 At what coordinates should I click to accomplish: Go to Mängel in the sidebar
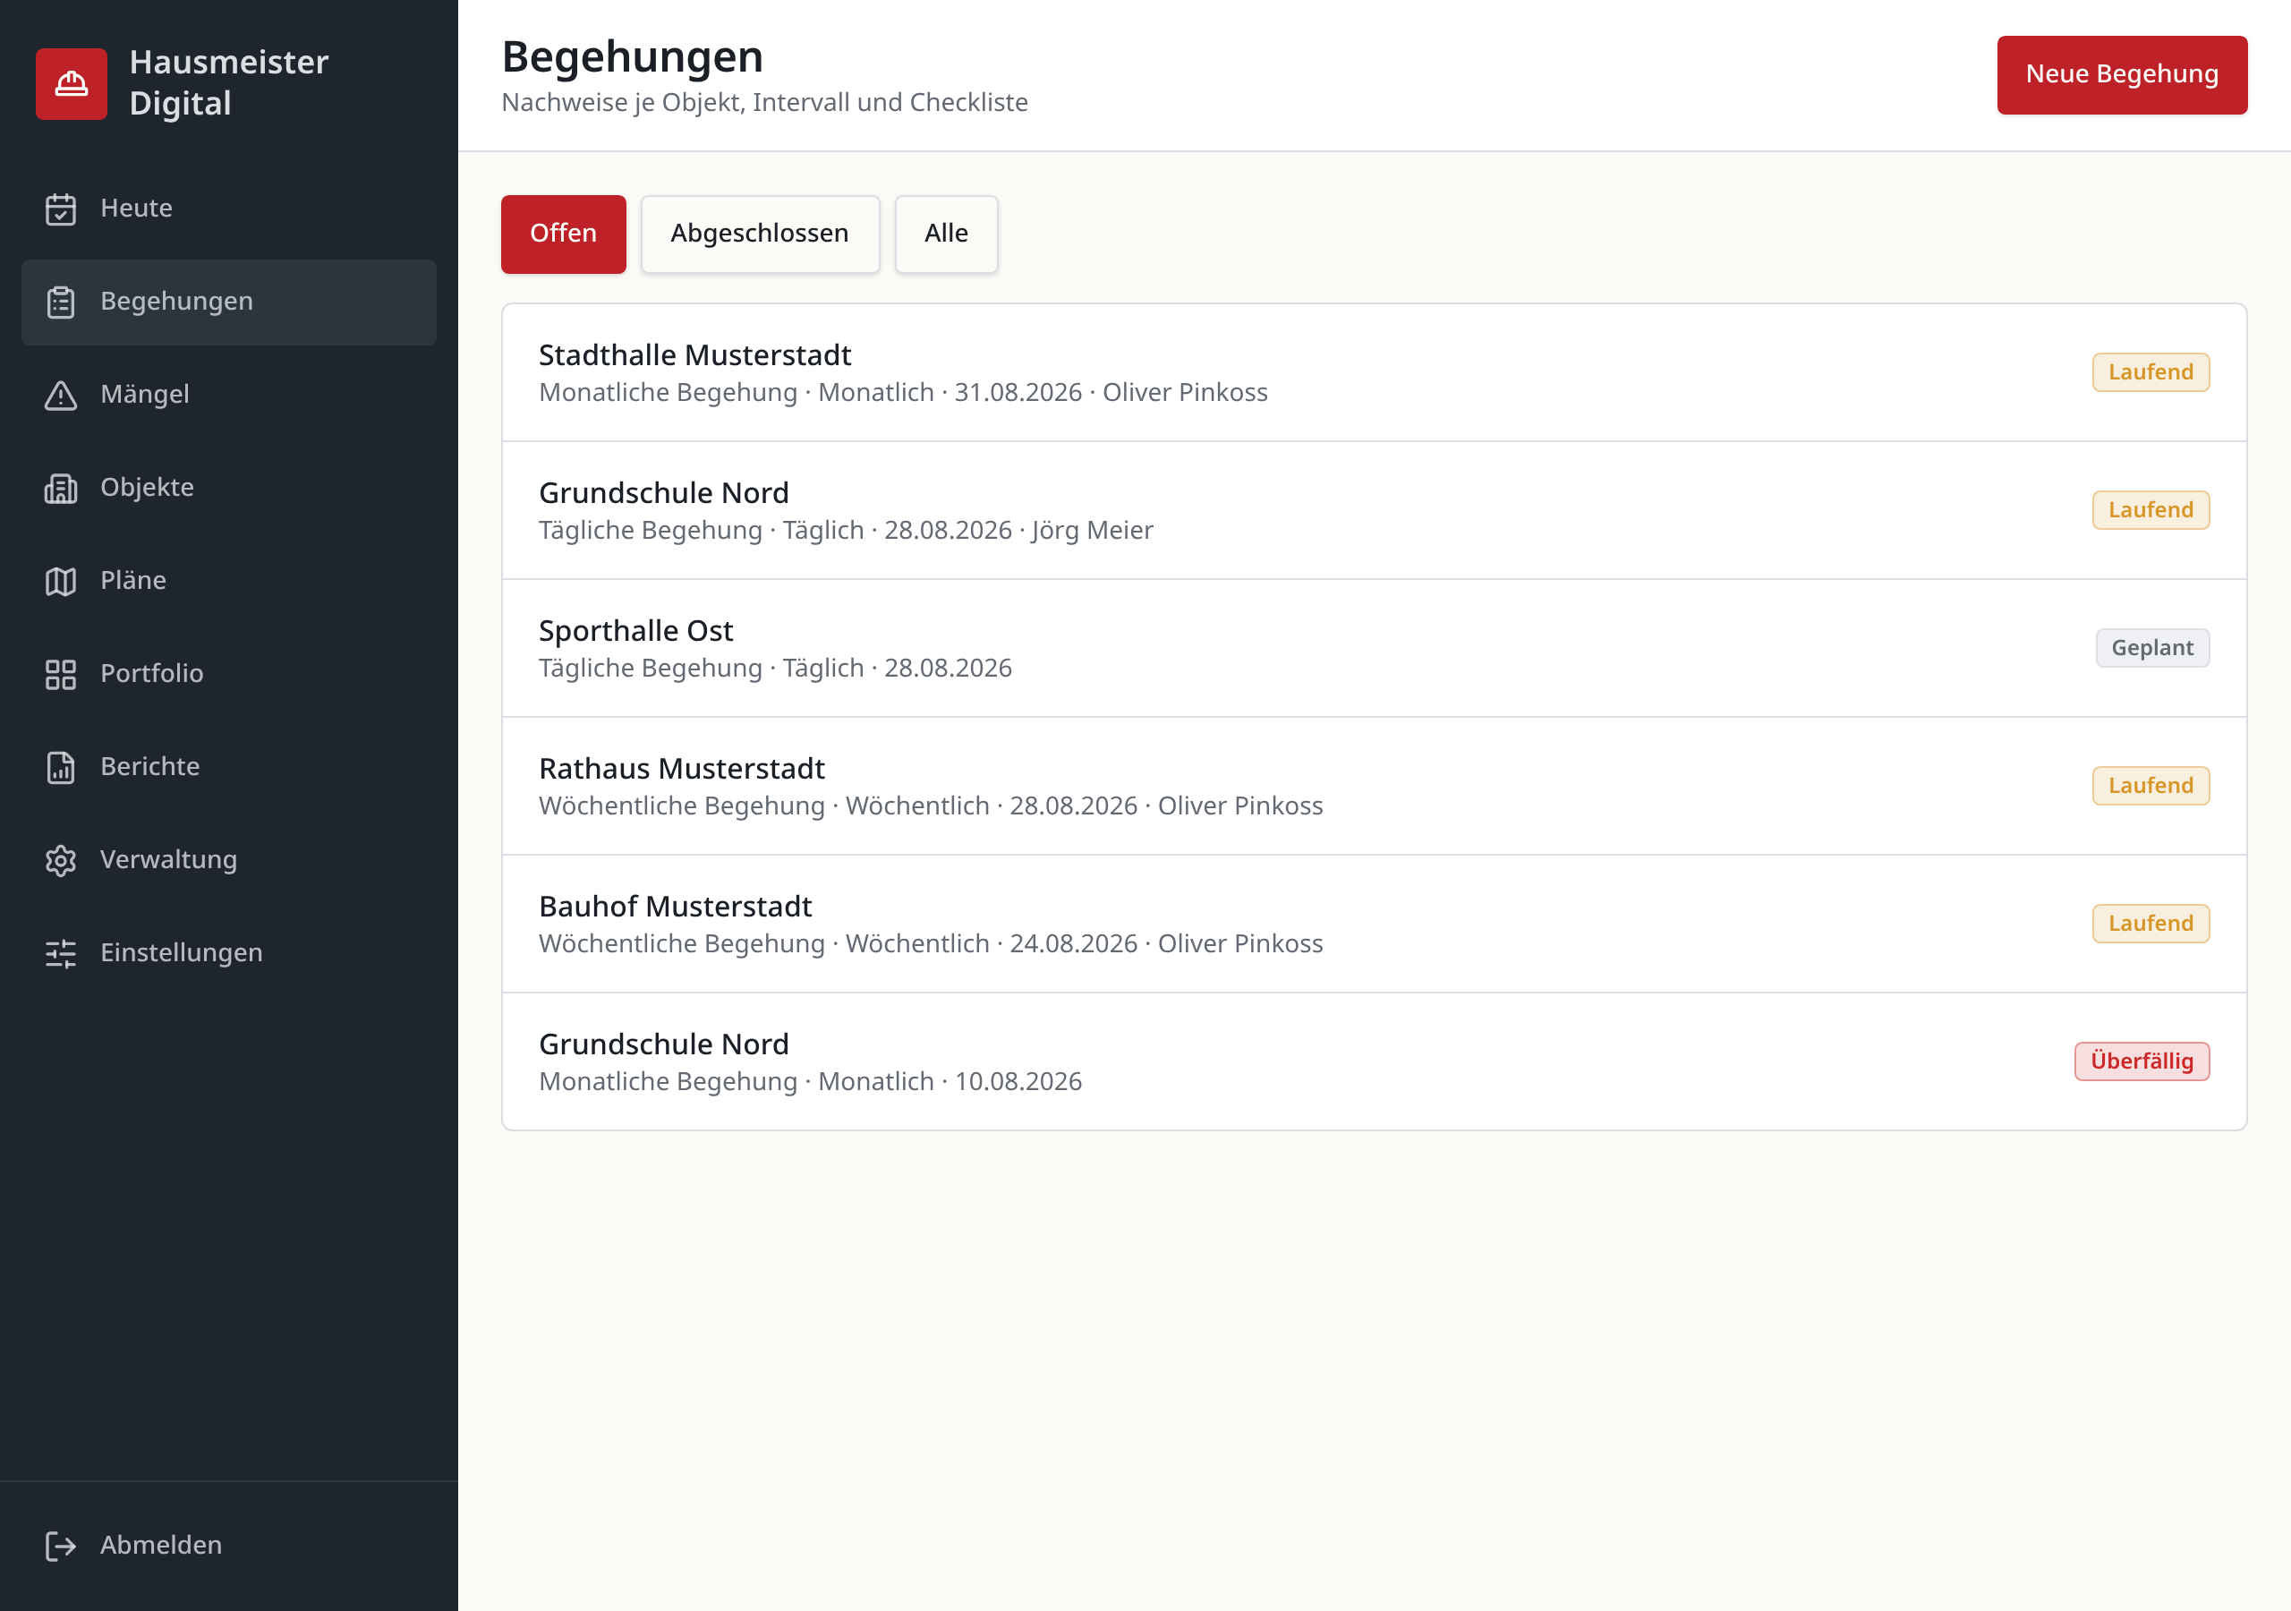pos(228,396)
